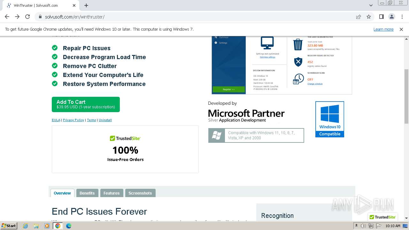Screen dimensions: 409x230
Task: Click the address bar URL
Action: click(x=75, y=17)
